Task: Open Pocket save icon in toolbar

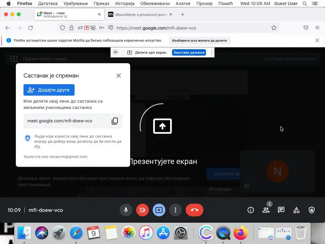Action: coord(306,28)
